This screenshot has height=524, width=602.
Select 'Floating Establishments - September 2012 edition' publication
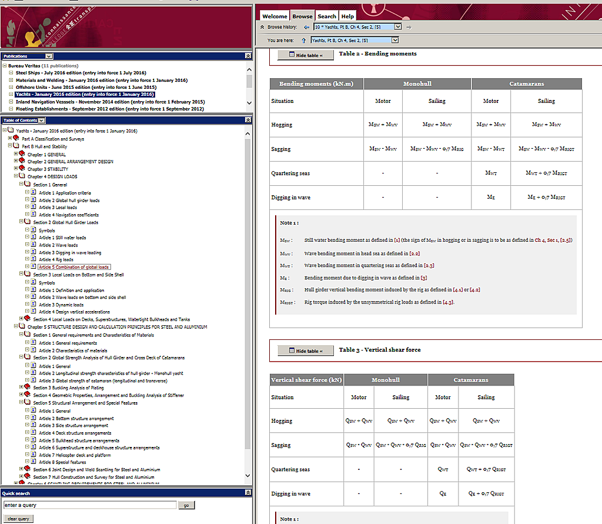(x=110, y=109)
